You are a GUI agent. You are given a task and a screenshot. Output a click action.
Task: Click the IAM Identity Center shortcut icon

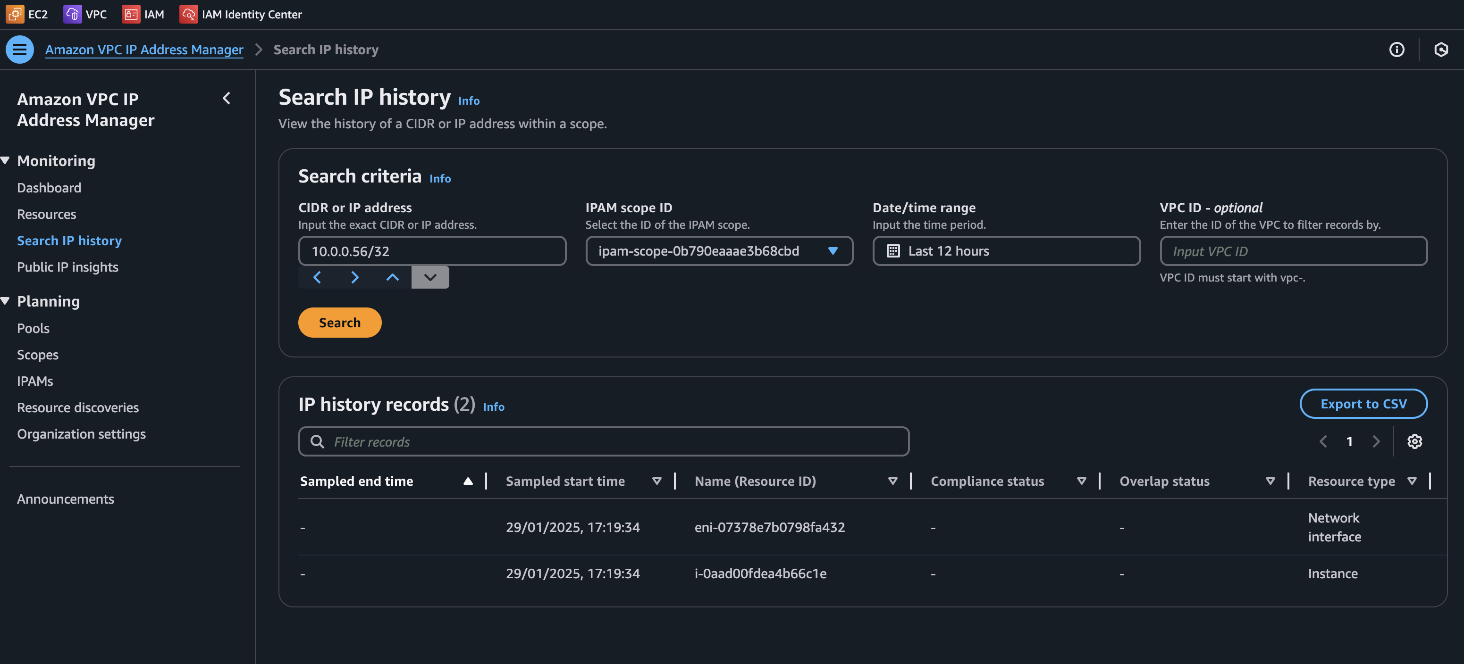[x=188, y=14]
